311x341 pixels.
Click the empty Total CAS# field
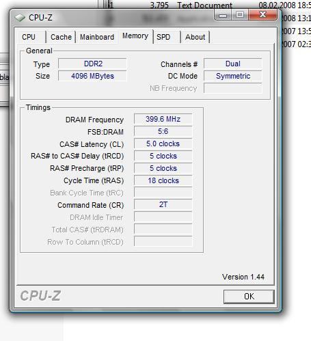[163, 229]
